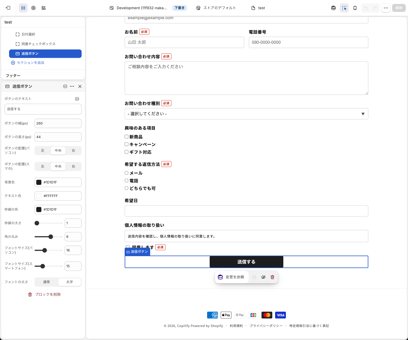Set font weight to 太字
This screenshot has height=340, width=408.
70,282
